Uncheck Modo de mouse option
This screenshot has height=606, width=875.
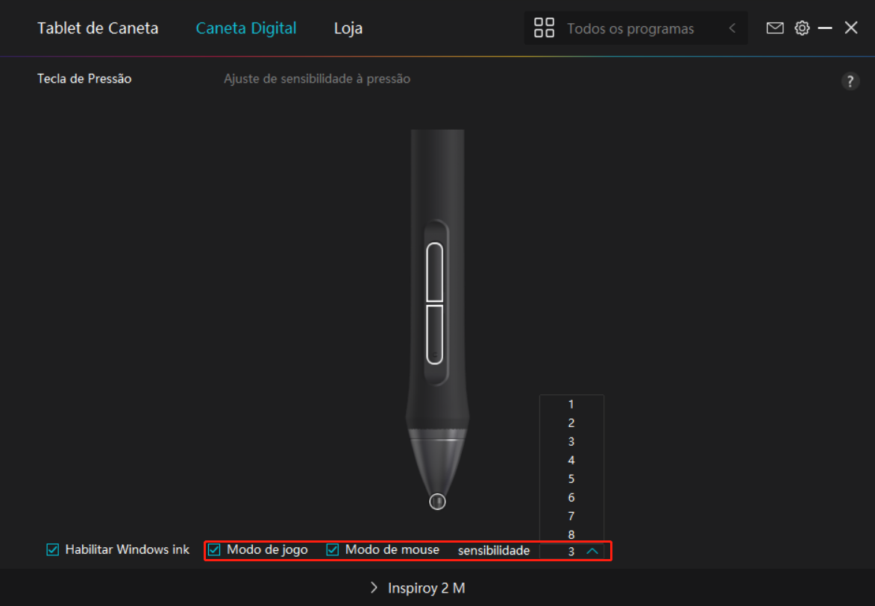point(333,550)
